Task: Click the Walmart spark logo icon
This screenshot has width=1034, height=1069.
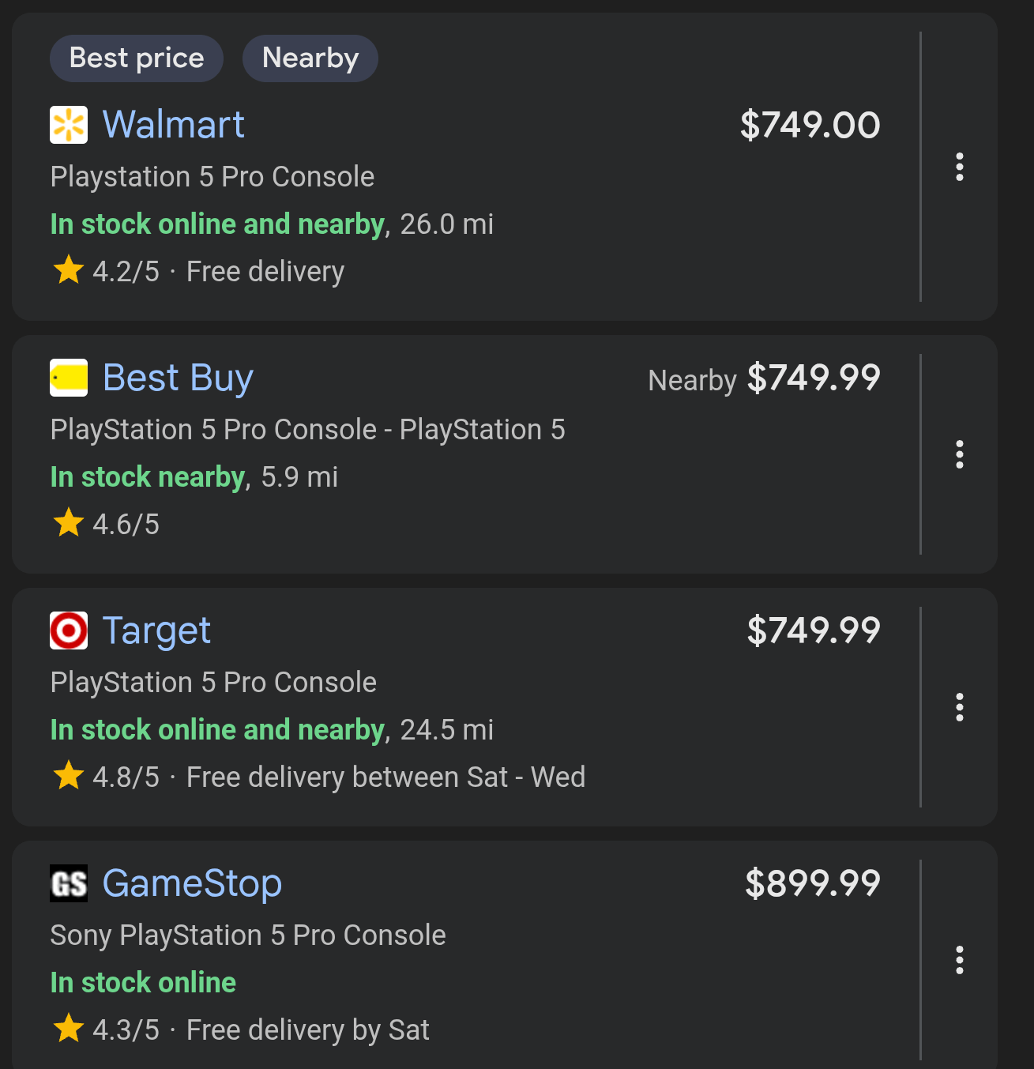Action: point(69,125)
